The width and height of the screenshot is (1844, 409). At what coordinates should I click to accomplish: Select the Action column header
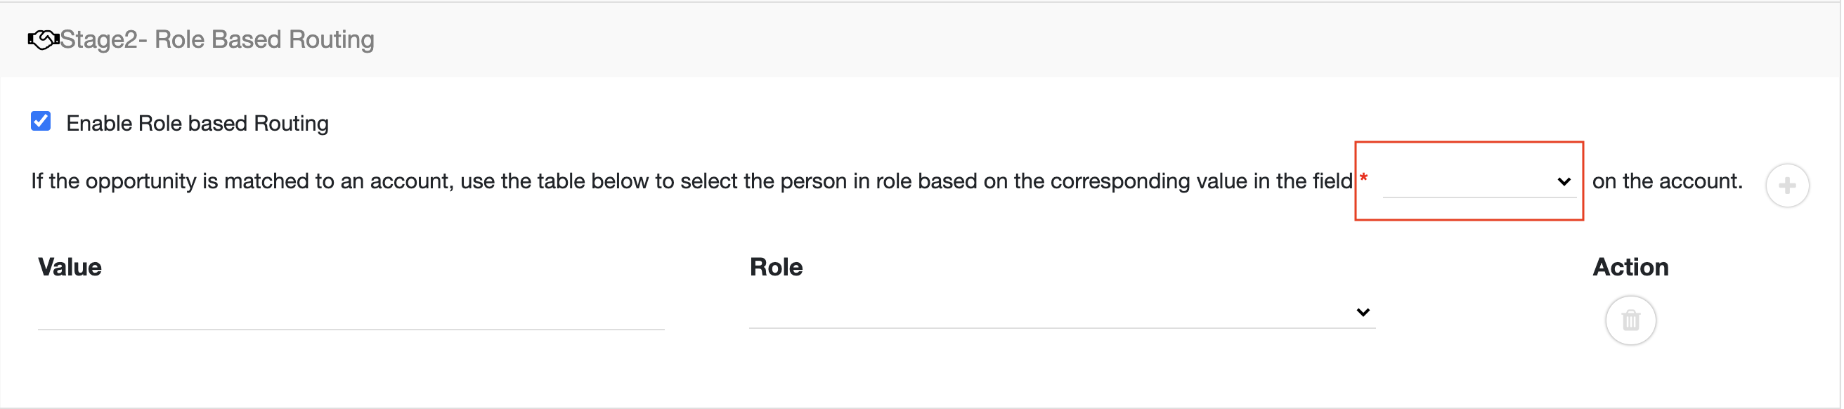tap(1630, 267)
